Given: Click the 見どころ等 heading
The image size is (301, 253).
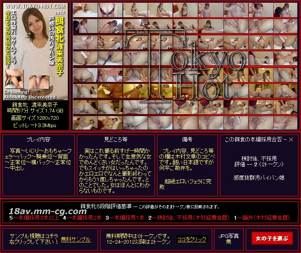Looking at the screenshot, I should [116, 139].
